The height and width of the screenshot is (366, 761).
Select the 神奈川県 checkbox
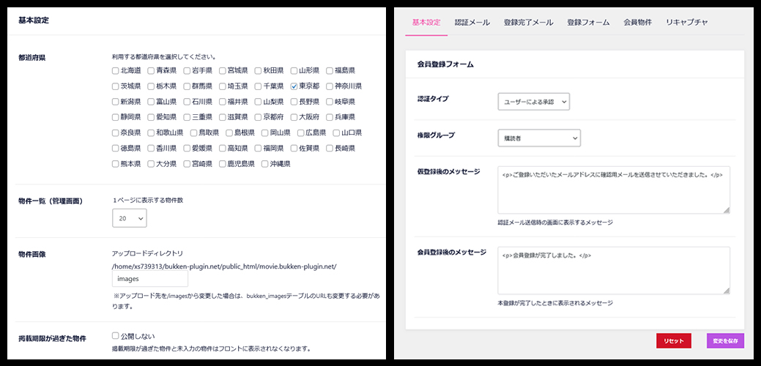[330, 86]
